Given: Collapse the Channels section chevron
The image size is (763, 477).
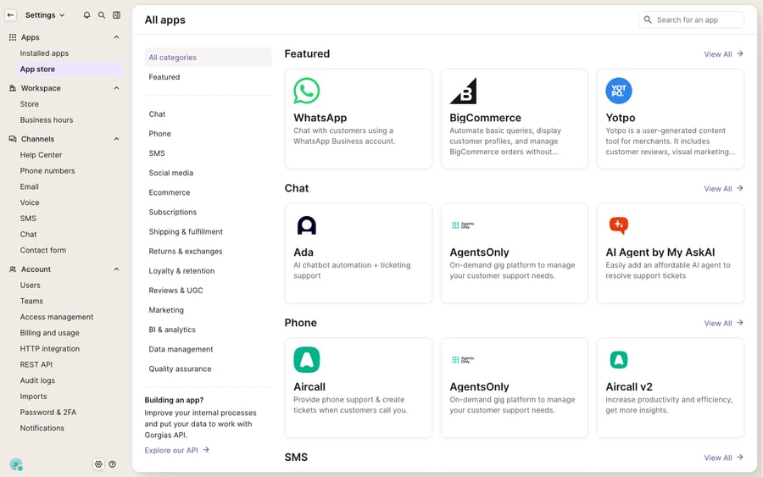Looking at the screenshot, I should [x=116, y=139].
